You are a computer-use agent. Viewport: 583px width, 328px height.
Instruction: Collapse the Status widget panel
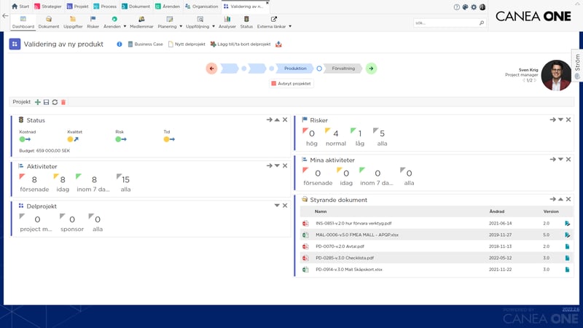(x=277, y=120)
